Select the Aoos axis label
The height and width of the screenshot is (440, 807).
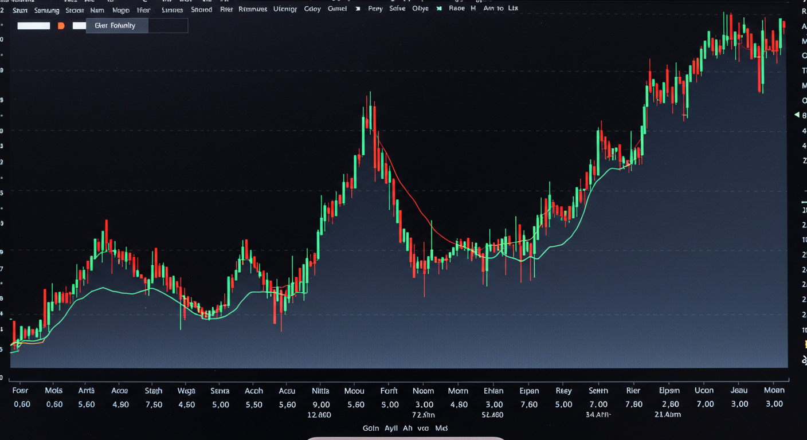click(x=119, y=391)
